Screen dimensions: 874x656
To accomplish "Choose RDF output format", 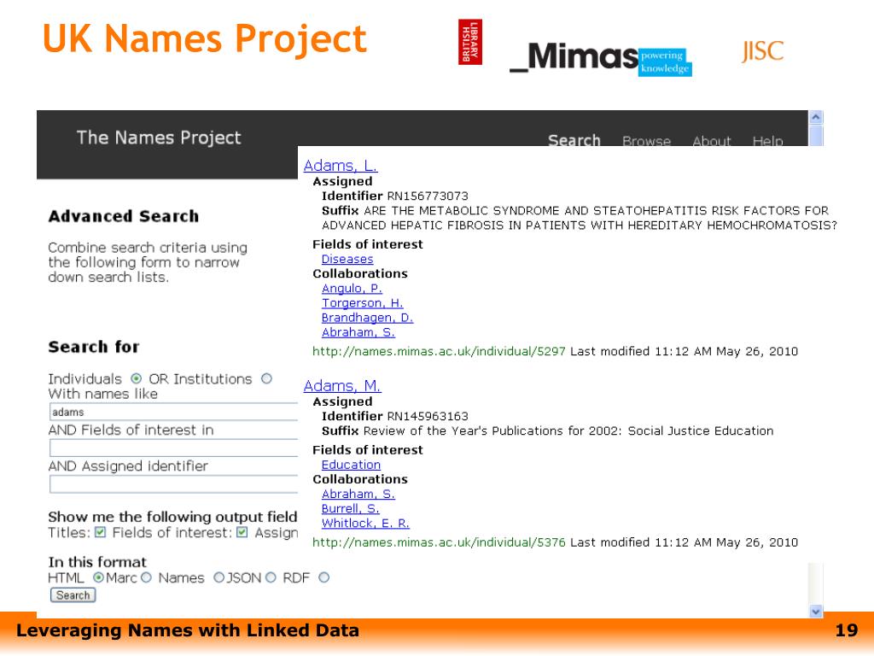I will 323,577.
